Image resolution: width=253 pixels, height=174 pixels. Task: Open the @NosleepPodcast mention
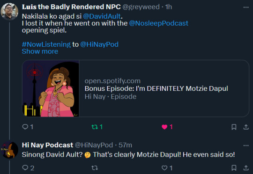point(159,23)
